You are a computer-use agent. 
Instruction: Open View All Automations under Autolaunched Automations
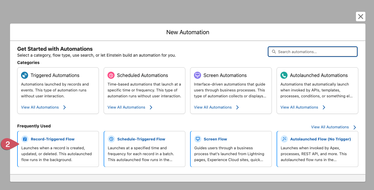coord(299,107)
